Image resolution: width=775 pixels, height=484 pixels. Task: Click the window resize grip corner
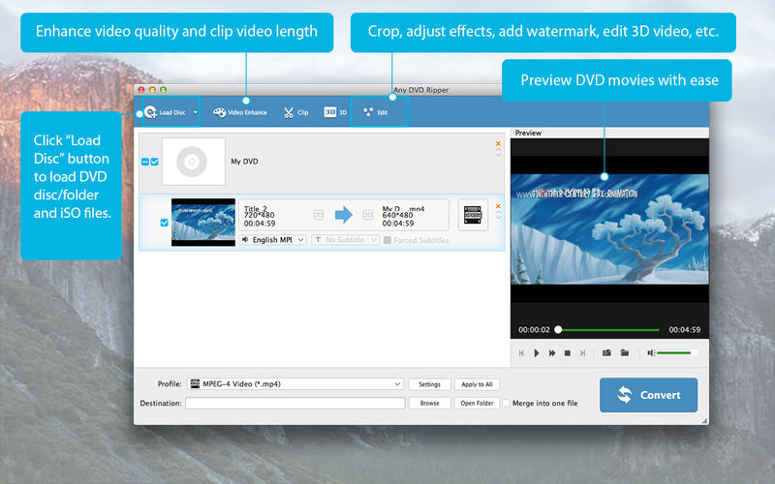(705, 420)
